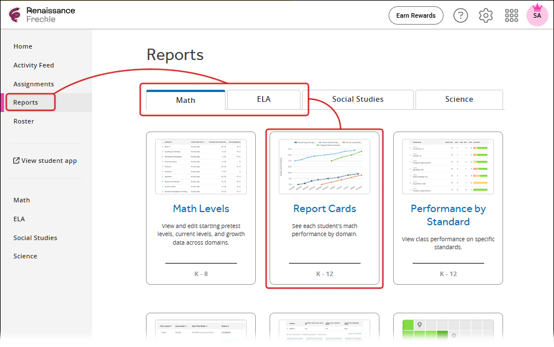Viewport: 554px width, 347px height.
Task: Open ELA in sidebar subjects list
Action: pyautogui.click(x=19, y=219)
